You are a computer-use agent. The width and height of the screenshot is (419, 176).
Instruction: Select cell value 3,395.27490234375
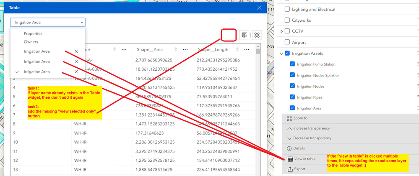155,151
